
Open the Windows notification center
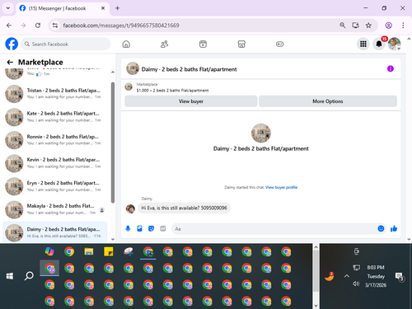coord(399,276)
